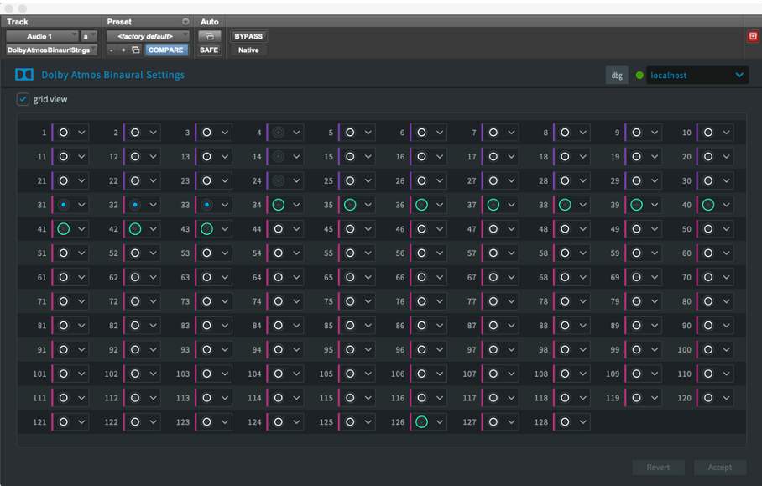This screenshot has height=486, width=762.
Task: Open the DolbyAtmosBinaurlStngs plug-in selector
Action: [x=52, y=50]
